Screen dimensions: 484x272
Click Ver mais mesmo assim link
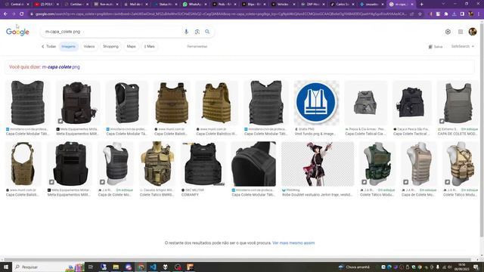click(x=293, y=243)
